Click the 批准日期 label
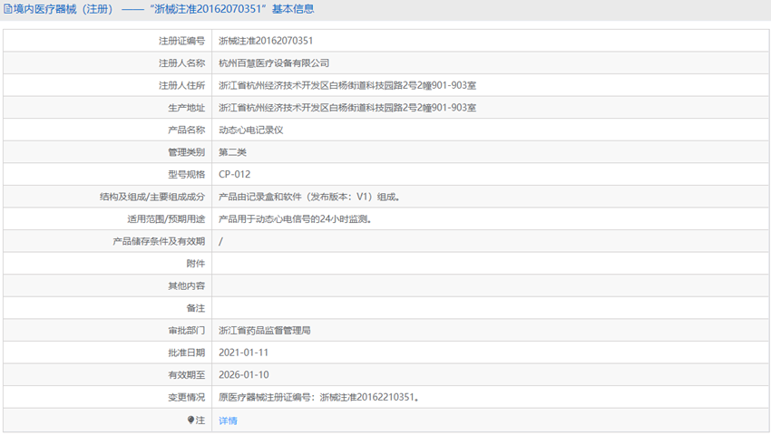 coord(186,353)
